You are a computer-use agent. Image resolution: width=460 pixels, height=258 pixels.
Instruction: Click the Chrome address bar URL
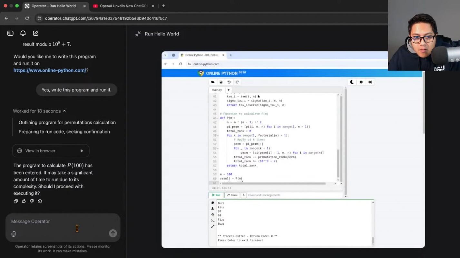(106, 18)
